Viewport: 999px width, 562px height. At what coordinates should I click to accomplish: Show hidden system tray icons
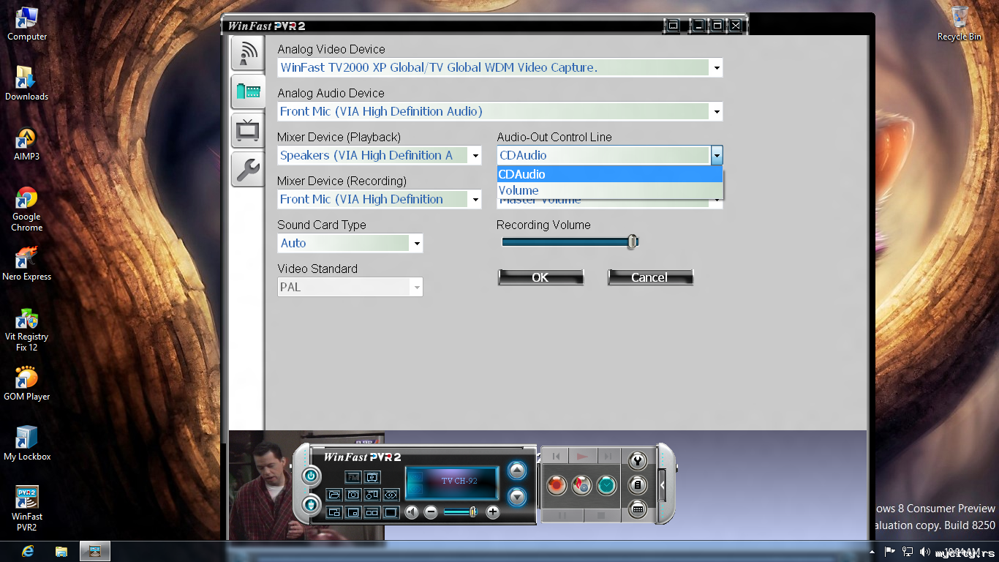872,552
